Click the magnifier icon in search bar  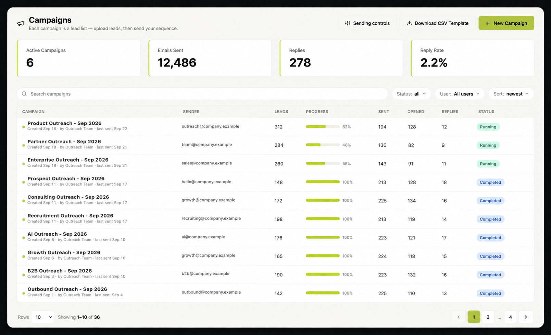[x=24, y=94]
